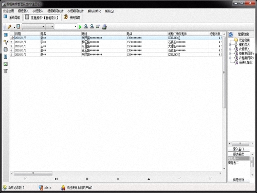This screenshot has width=257, height=193.
Task: Click the second person search icon in toolbar
Action: [92, 26]
